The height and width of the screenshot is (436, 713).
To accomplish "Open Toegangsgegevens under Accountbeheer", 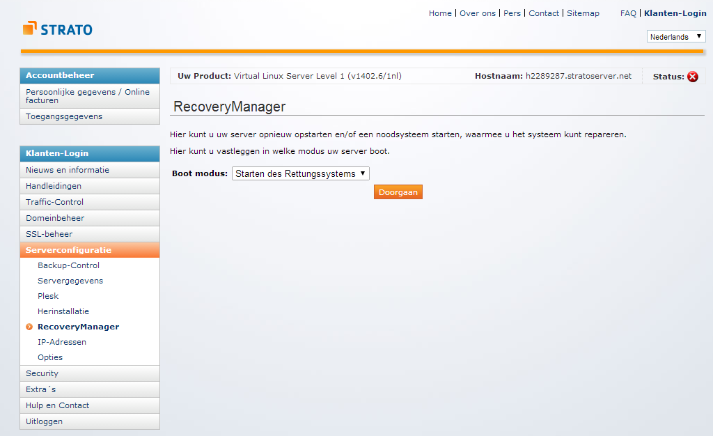I will (x=63, y=116).
